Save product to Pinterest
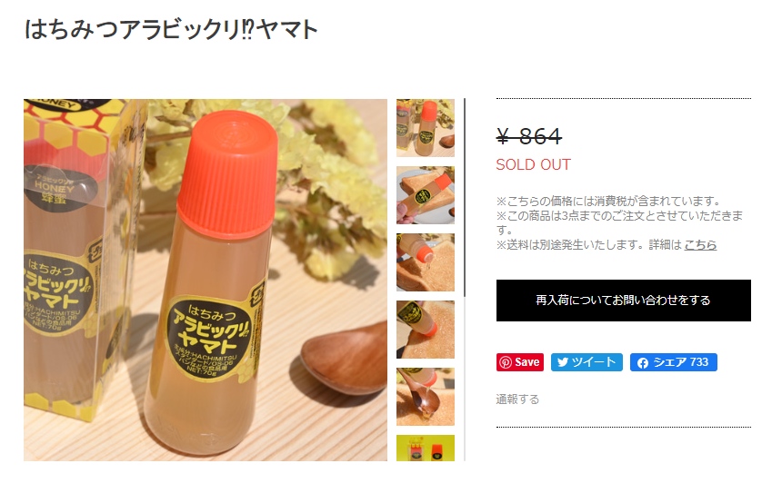Screen dimensions: 772x493 point(520,362)
